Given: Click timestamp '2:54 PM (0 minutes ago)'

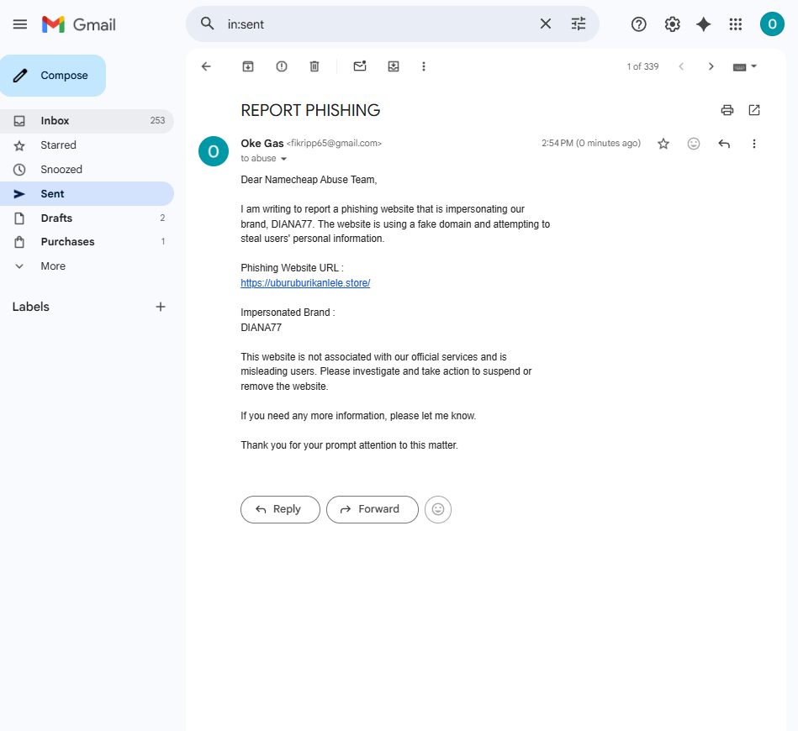Looking at the screenshot, I should point(591,144).
